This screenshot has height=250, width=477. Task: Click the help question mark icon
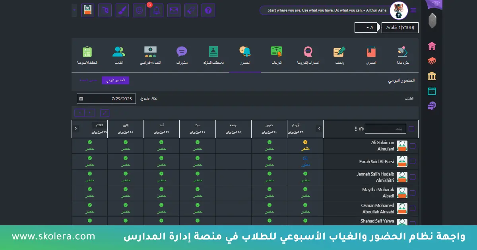tap(208, 10)
